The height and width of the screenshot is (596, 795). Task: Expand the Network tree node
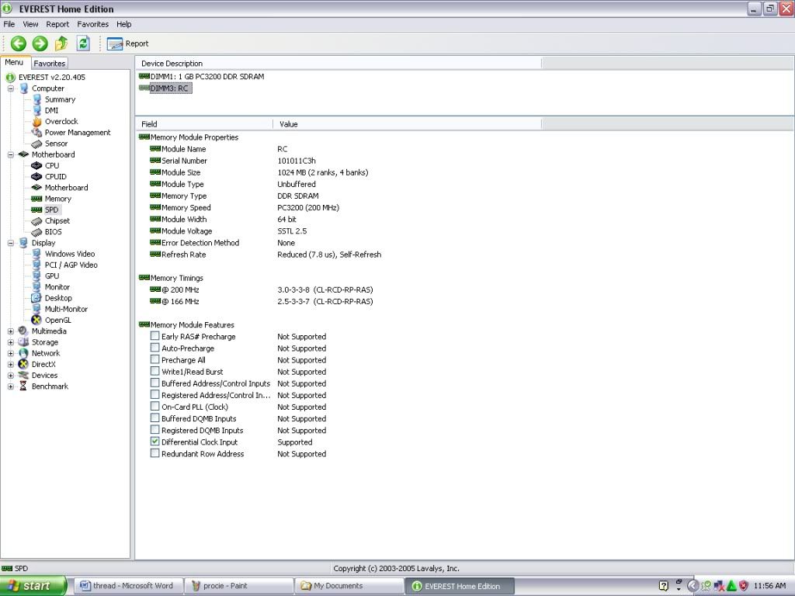11,353
